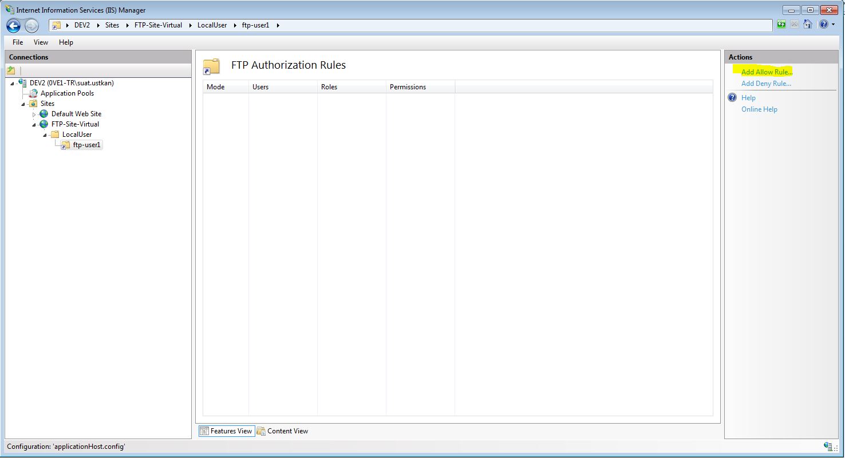Viewport: 845px width, 458px height.
Task: Go to Home via house icon
Action: [807, 24]
